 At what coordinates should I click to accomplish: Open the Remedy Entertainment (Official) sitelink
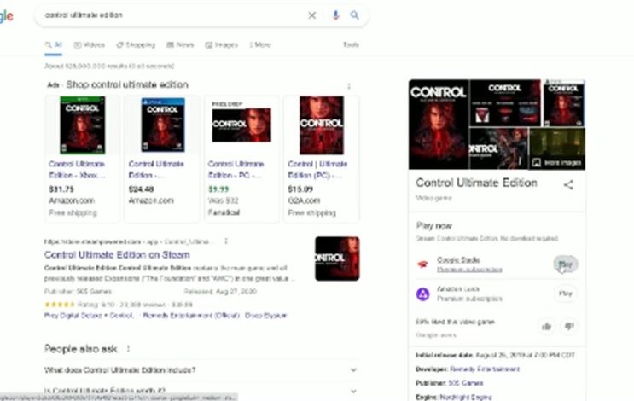pyautogui.click(x=191, y=316)
